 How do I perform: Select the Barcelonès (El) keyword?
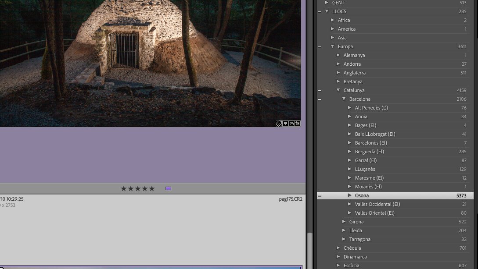coord(371,143)
